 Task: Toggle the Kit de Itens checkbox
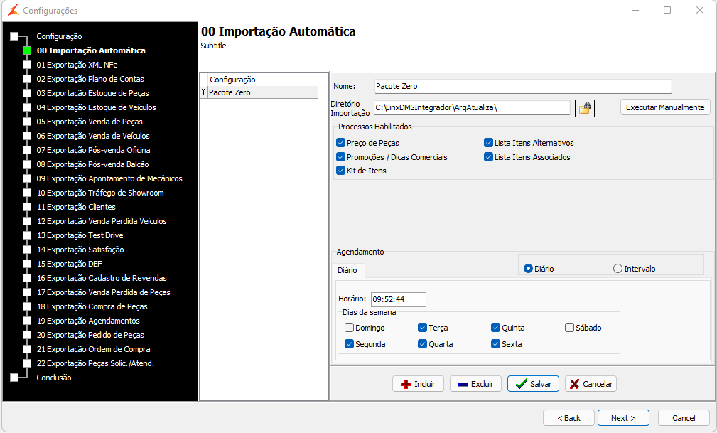coord(341,171)
